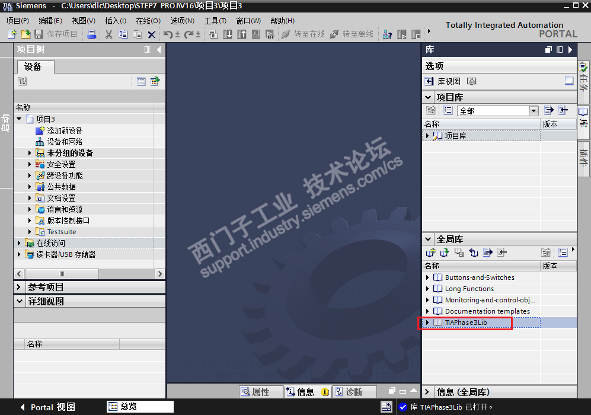Toggle details list icon in project library toolbar
The image size is (591, 415).
[448, 110]
